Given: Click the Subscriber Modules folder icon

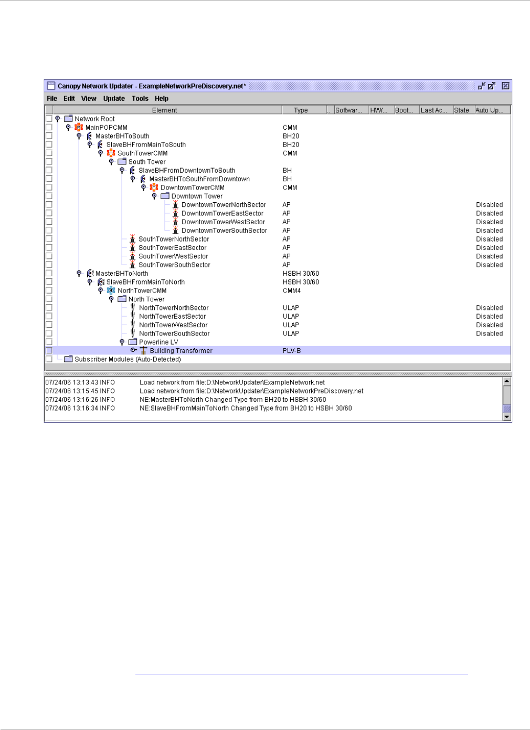Looking at the screenshot, I should [x=68, y=359].
